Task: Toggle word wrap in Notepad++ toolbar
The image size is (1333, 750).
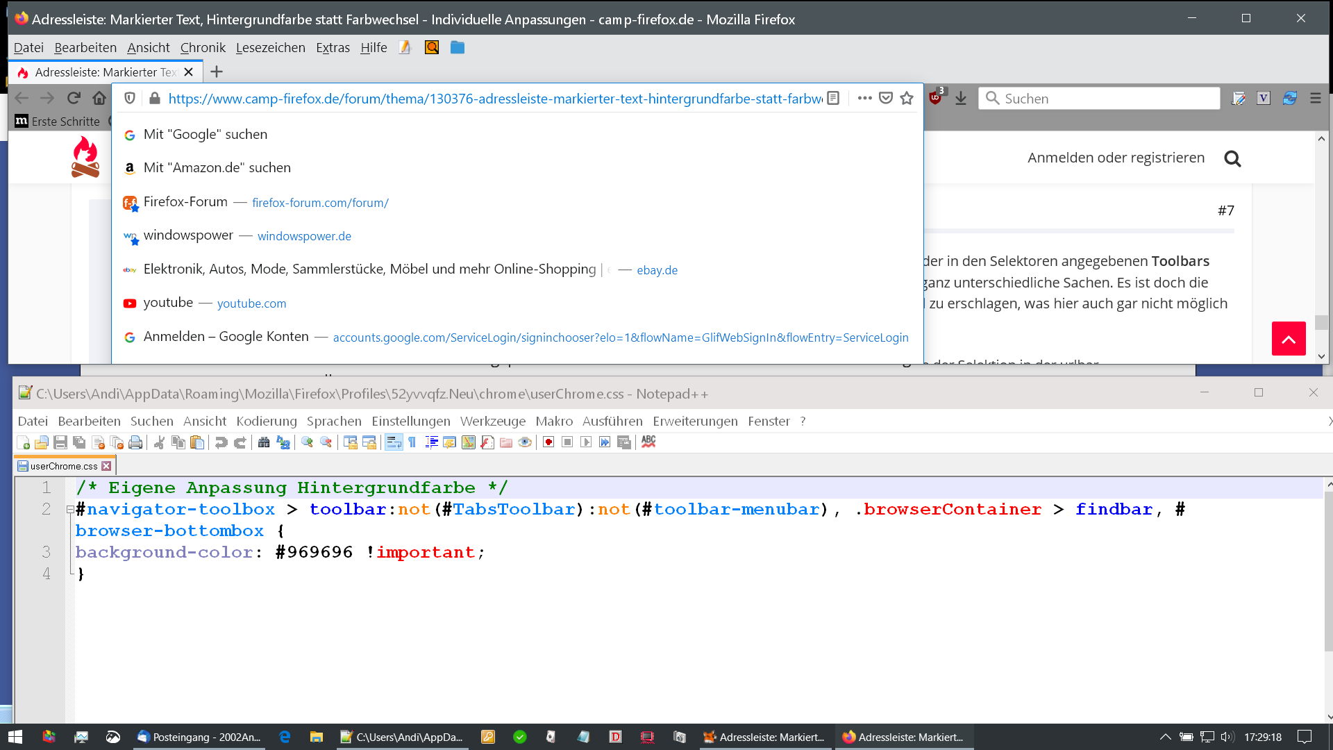Action: (x=394, y=442)
